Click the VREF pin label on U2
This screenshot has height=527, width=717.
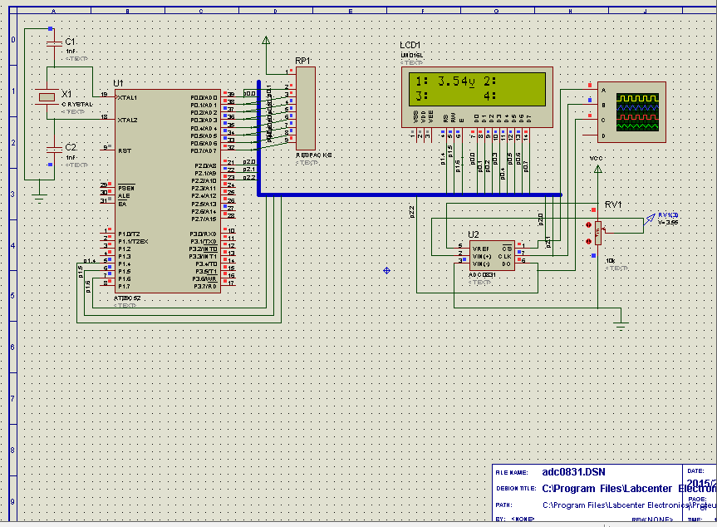pos(480,249)
